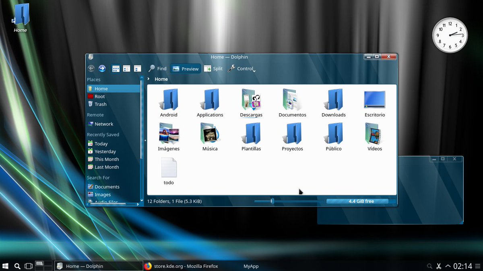Screen dimensions: 483x271
Task: Open the Start application launcher
Action: [x=6, y=266]
